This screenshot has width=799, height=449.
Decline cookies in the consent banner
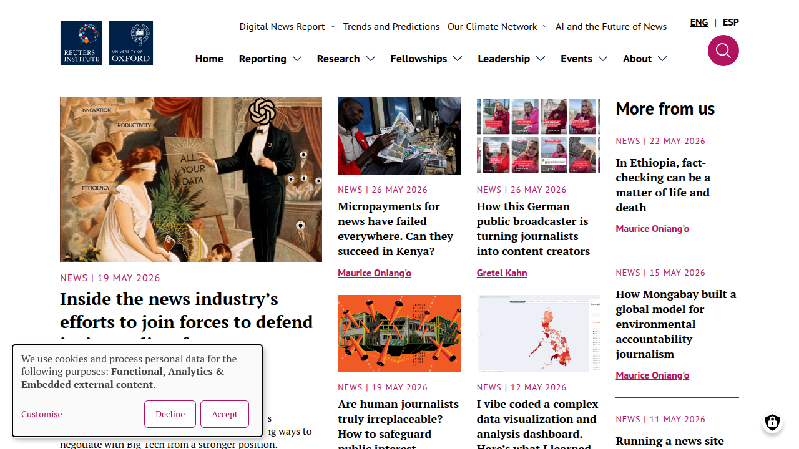click(170, 414)
